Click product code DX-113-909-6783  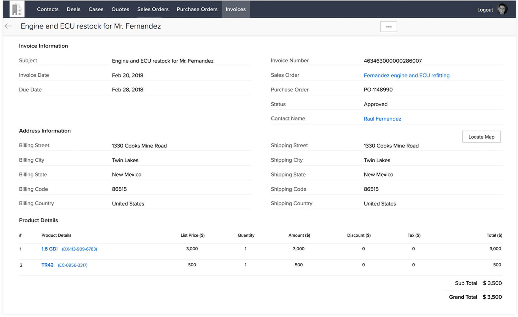pos(79,249)
